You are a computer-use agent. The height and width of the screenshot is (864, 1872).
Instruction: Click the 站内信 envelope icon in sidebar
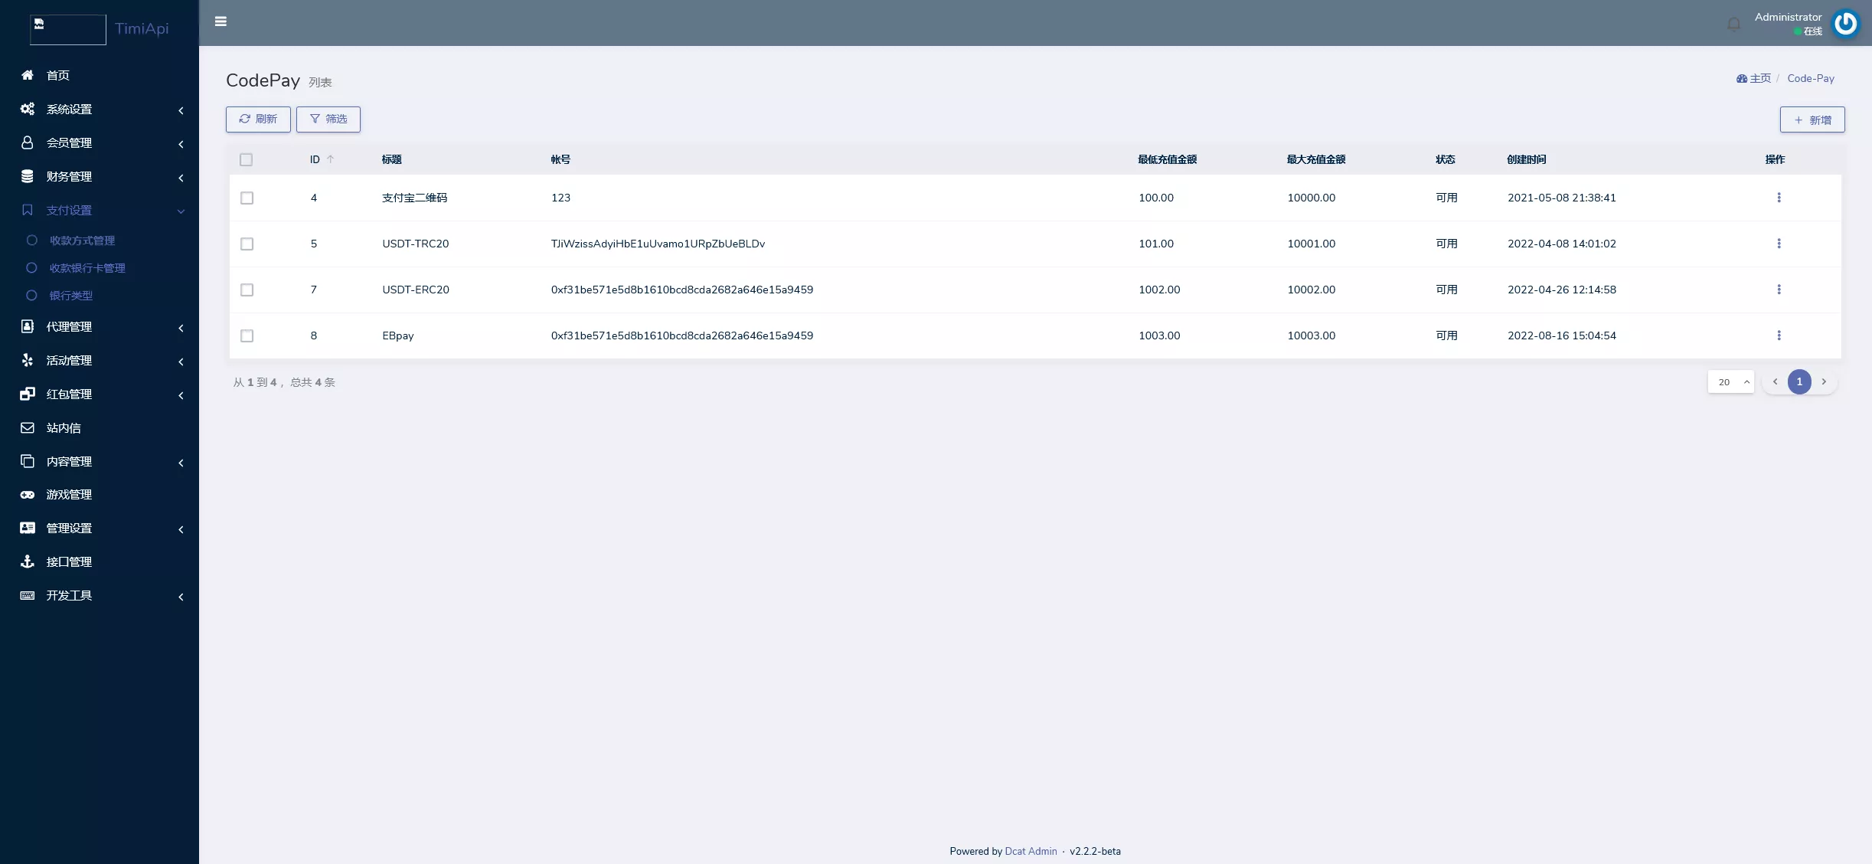coord(28,428)
